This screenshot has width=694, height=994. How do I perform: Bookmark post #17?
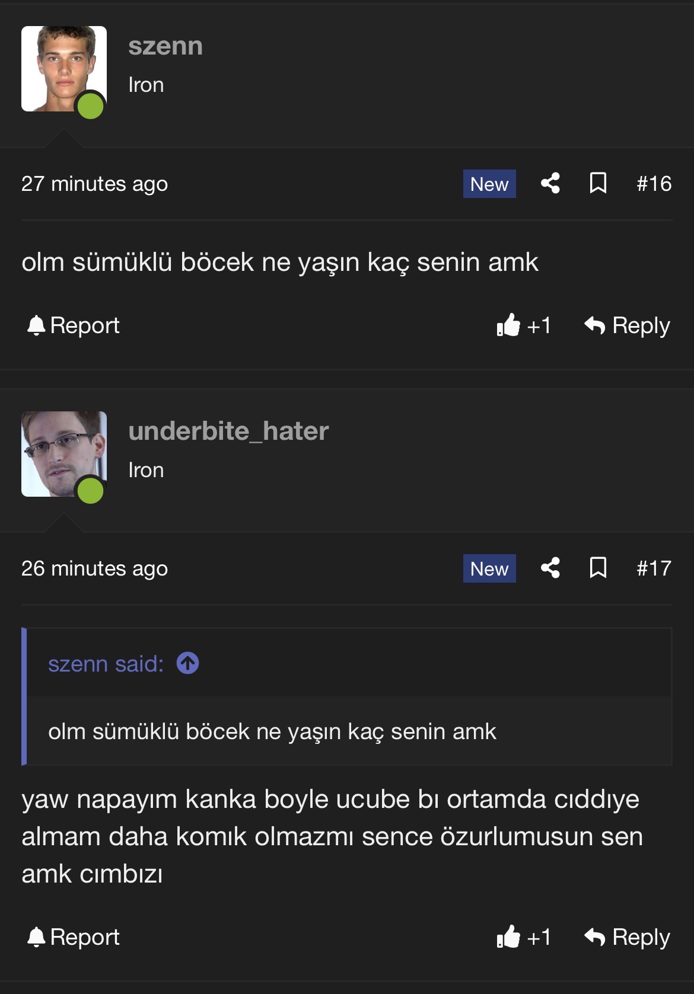[598, 568]
